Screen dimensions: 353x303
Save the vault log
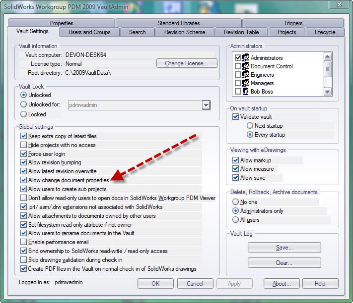click(284, 248)
